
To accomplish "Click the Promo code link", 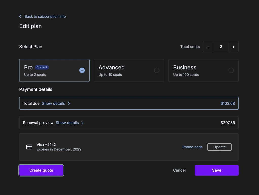I will [x=192, y=147].
